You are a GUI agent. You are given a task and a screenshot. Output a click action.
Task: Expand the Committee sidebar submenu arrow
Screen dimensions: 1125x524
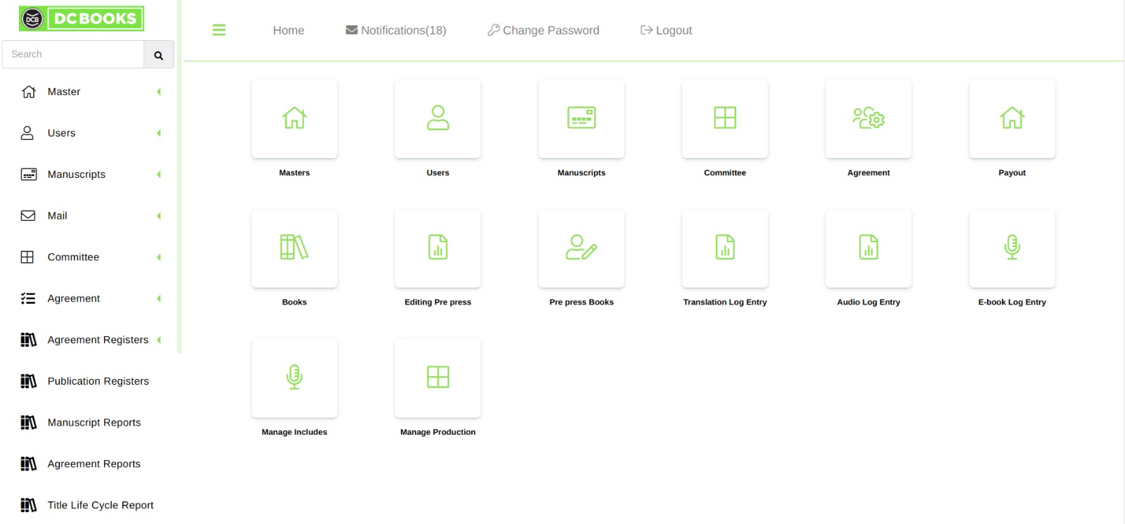pos(159,257)
